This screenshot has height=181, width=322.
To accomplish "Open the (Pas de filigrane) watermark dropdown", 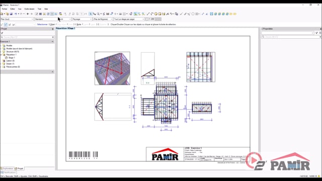I will pyautogui.click(x=103, y=19).
